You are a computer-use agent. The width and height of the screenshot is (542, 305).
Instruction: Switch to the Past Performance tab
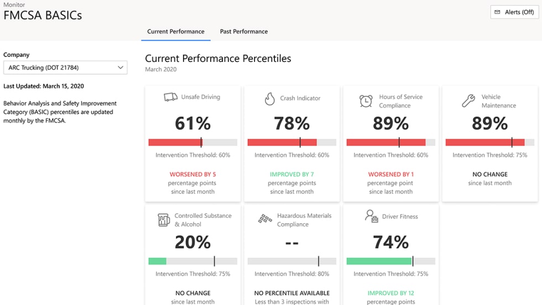click(244, 31)
